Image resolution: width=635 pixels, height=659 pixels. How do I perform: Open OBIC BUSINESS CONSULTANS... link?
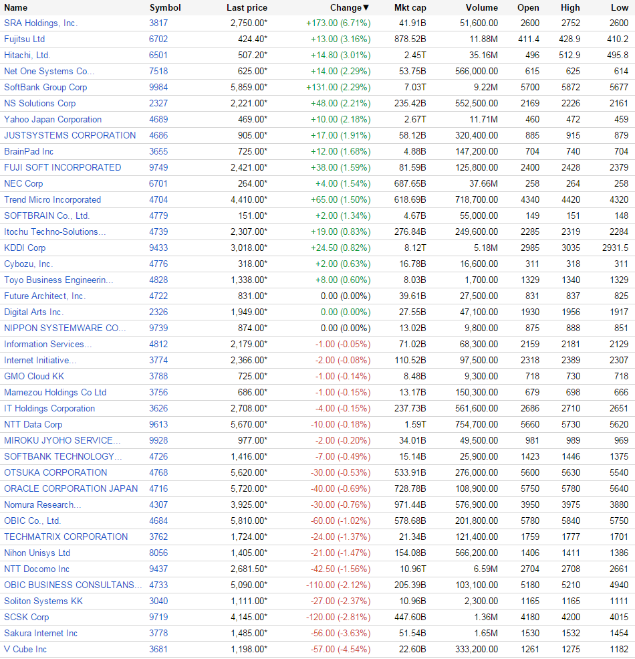[x=73, y=585]
